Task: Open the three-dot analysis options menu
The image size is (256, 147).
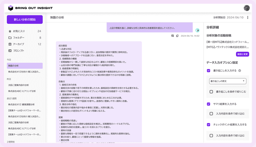Action: tap(247, 18)
